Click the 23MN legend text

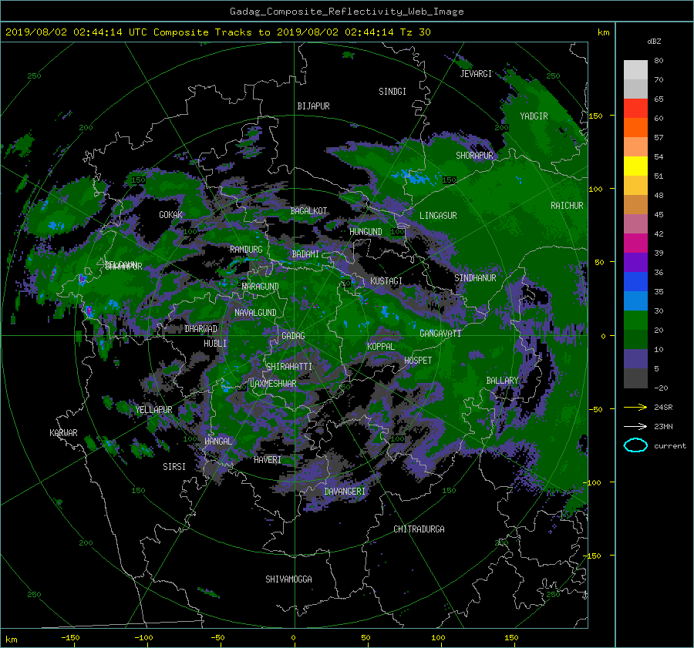point(663,426)
